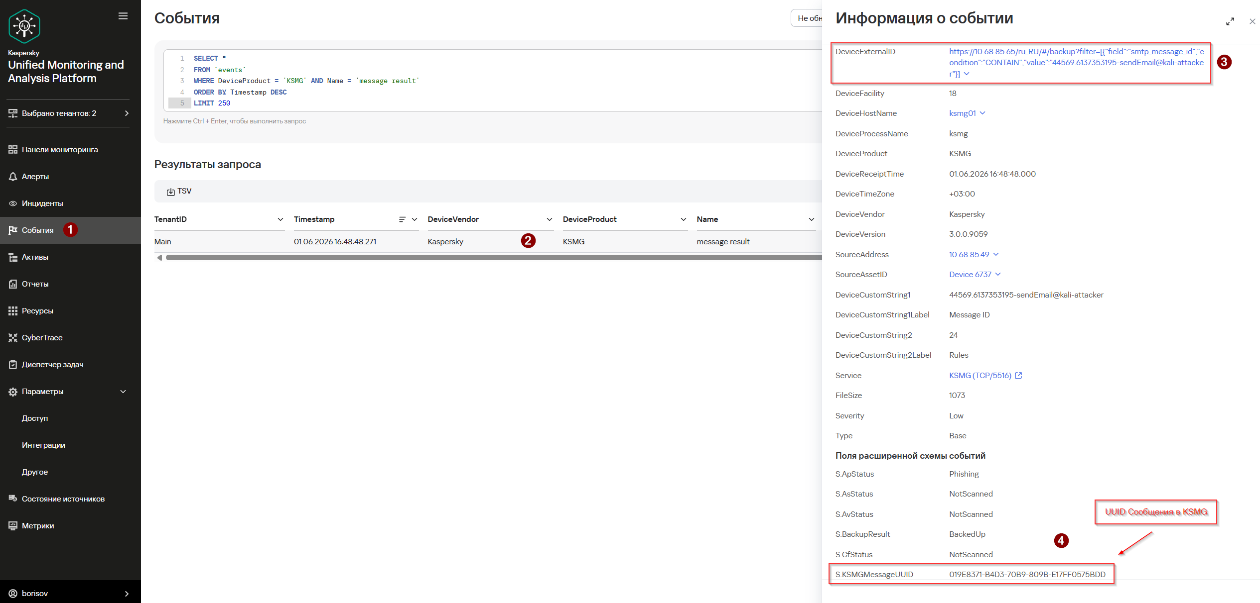
Task: Expand SourceAddress 10.68.85.49 dropdown
Action: coord(996,254)
